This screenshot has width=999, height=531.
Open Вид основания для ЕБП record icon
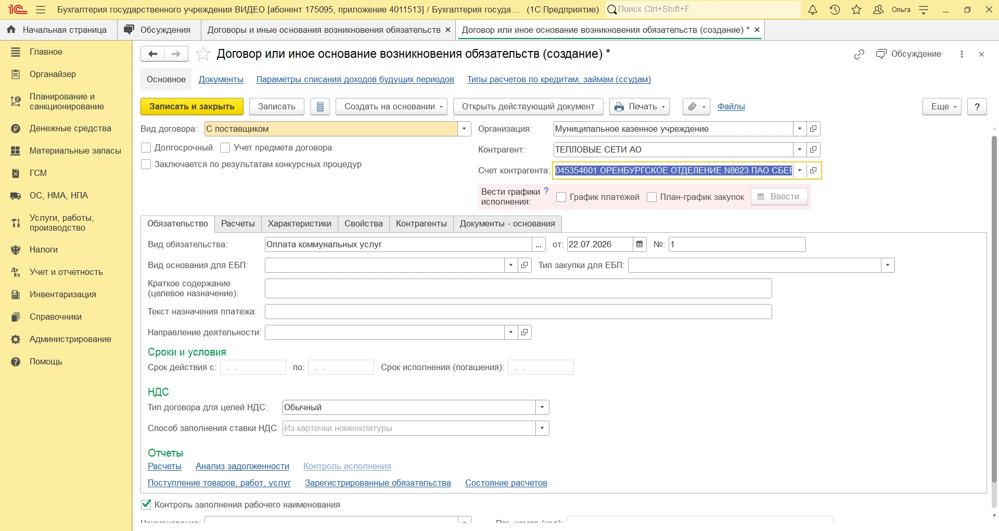tap(524, 265)
